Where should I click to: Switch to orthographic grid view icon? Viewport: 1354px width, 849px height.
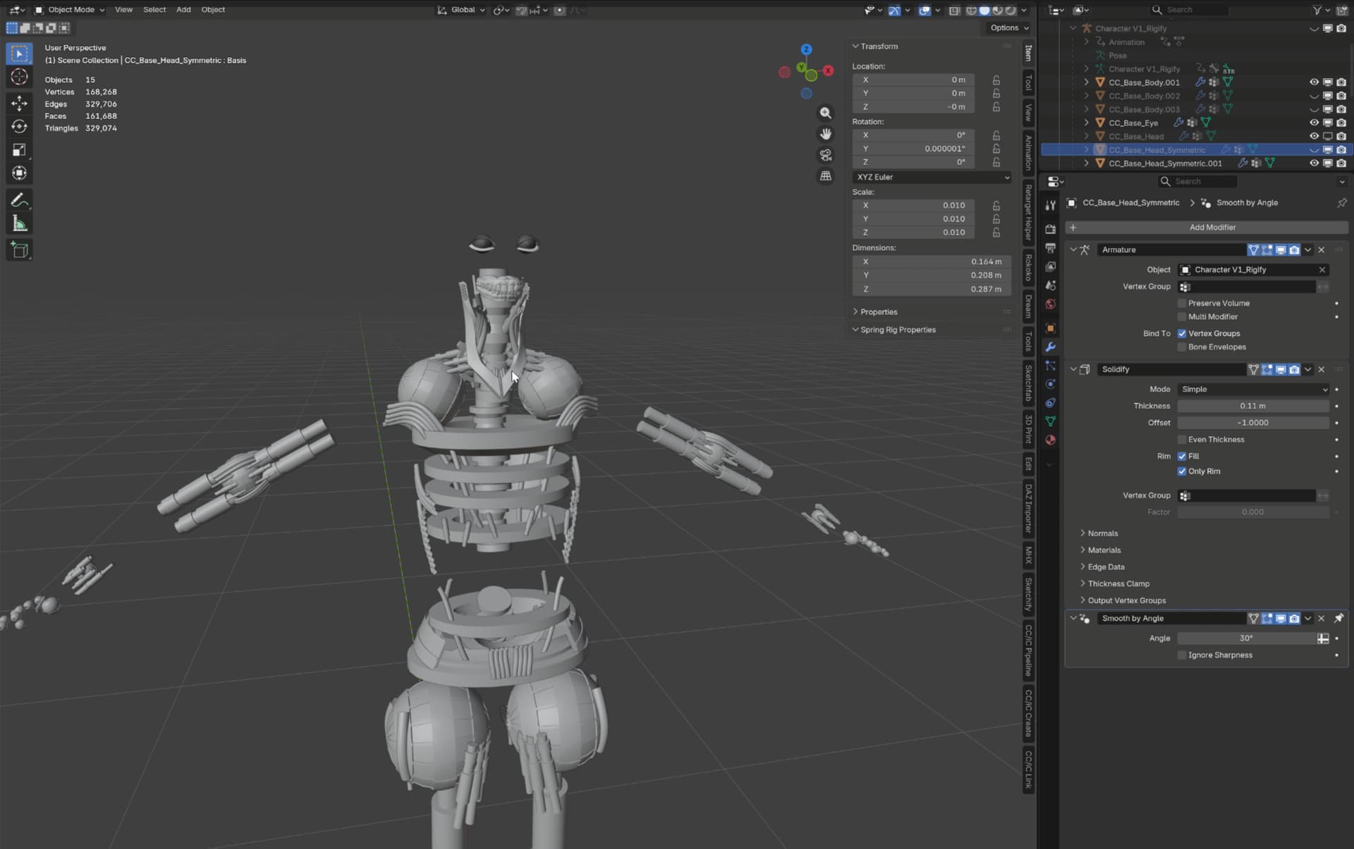tap(825, 176)
